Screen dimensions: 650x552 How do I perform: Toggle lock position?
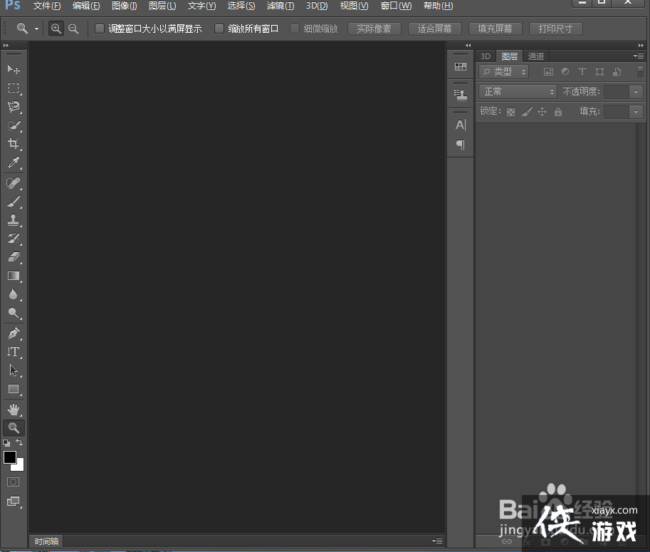click(542, 112)
